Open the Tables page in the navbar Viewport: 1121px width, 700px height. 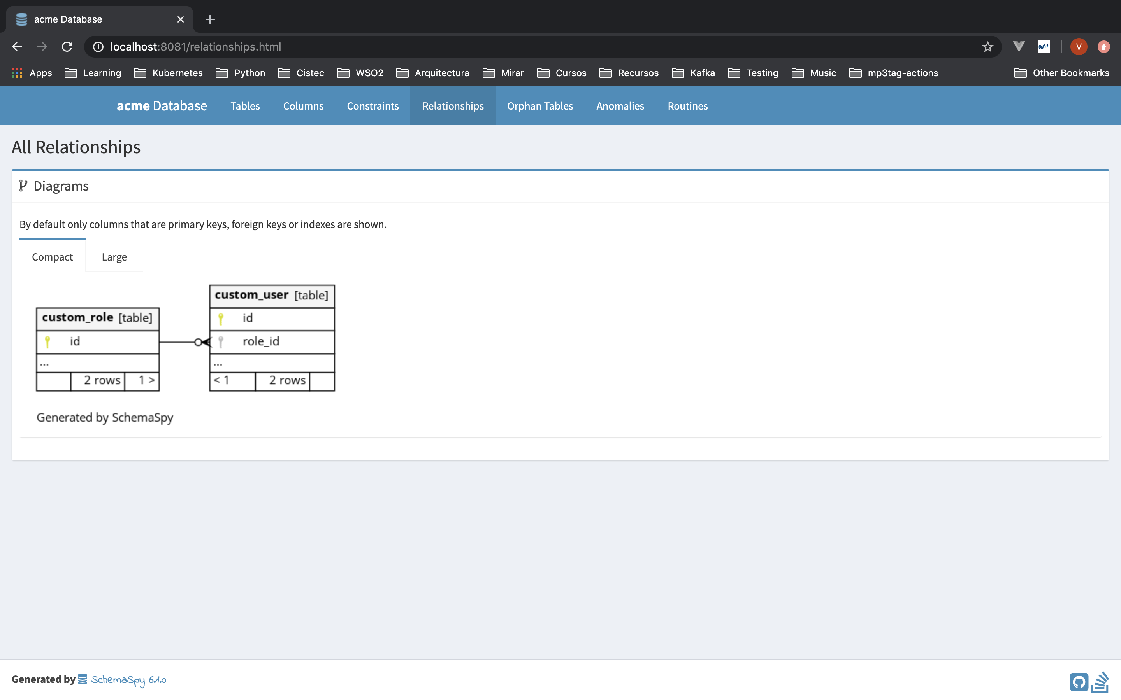[245, 106]
